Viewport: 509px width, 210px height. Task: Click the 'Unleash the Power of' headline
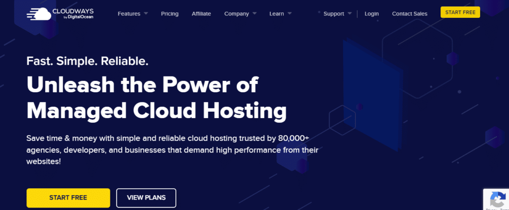click(142, 85)
